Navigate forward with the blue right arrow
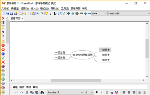This screenshot has width=150, height=95. (73, 13)
